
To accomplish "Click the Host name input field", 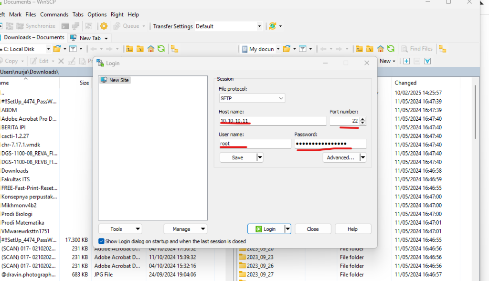I will [x=272, y=121].
